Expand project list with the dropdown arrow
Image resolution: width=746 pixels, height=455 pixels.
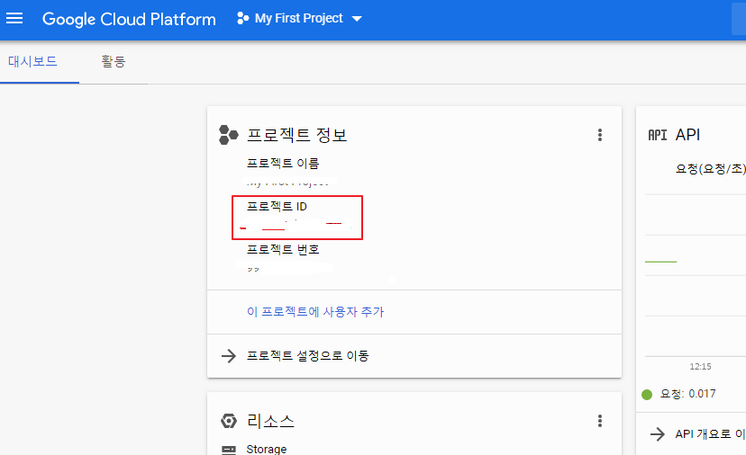357,19
